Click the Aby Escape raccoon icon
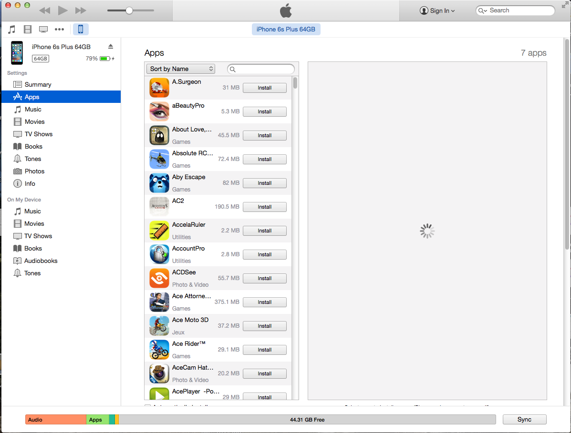The height and width of the screenshot is (433, 571). [159, 183]
